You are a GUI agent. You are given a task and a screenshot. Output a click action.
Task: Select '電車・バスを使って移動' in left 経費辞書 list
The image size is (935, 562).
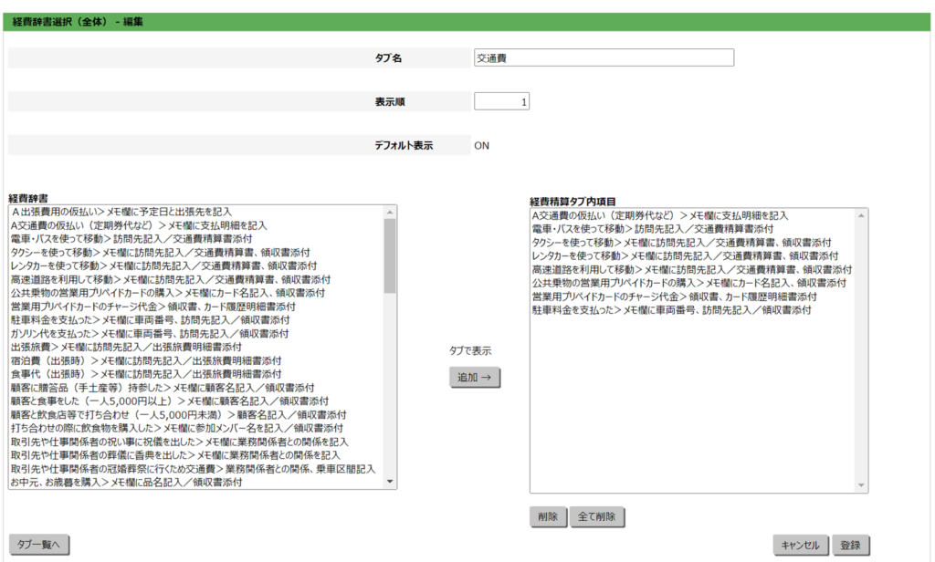[x=197, y=239]
